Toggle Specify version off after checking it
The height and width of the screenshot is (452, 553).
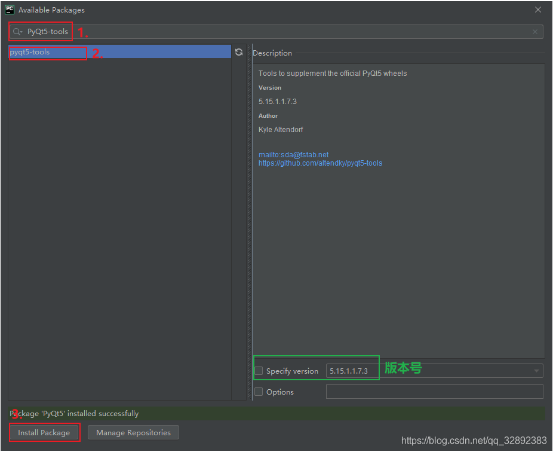point(259,371)
